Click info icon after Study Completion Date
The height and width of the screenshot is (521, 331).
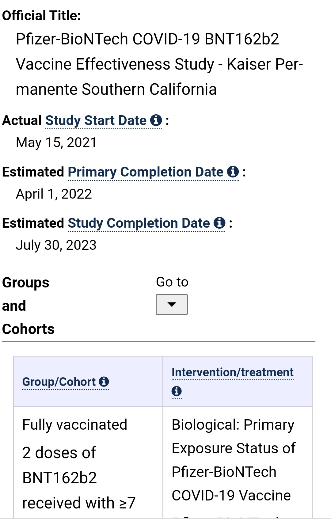[x=219, y=223]
